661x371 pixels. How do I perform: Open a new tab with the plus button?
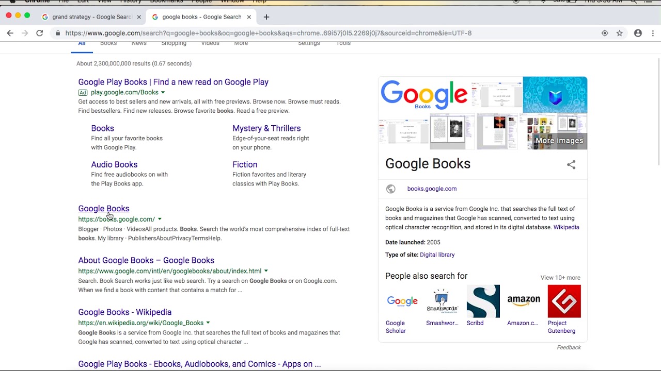click(266, 17)
